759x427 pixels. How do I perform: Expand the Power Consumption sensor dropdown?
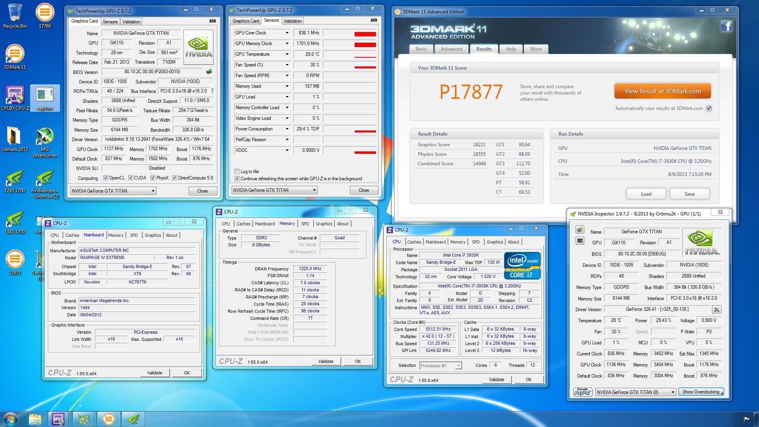[287, 129]
